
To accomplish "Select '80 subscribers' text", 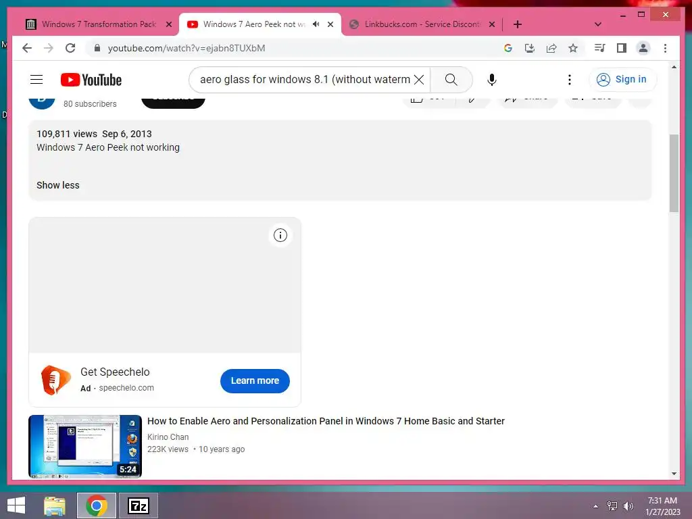I will point(90,103).
